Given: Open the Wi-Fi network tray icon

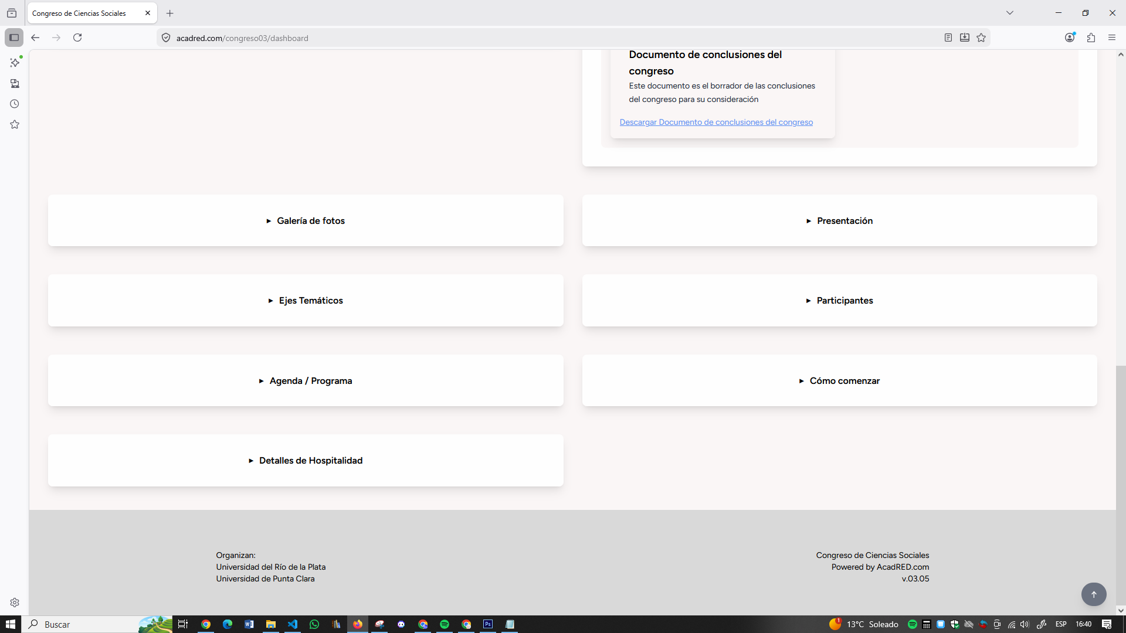Looking at the screenshot, I should pyautogui.click(x=1012, y=624).
